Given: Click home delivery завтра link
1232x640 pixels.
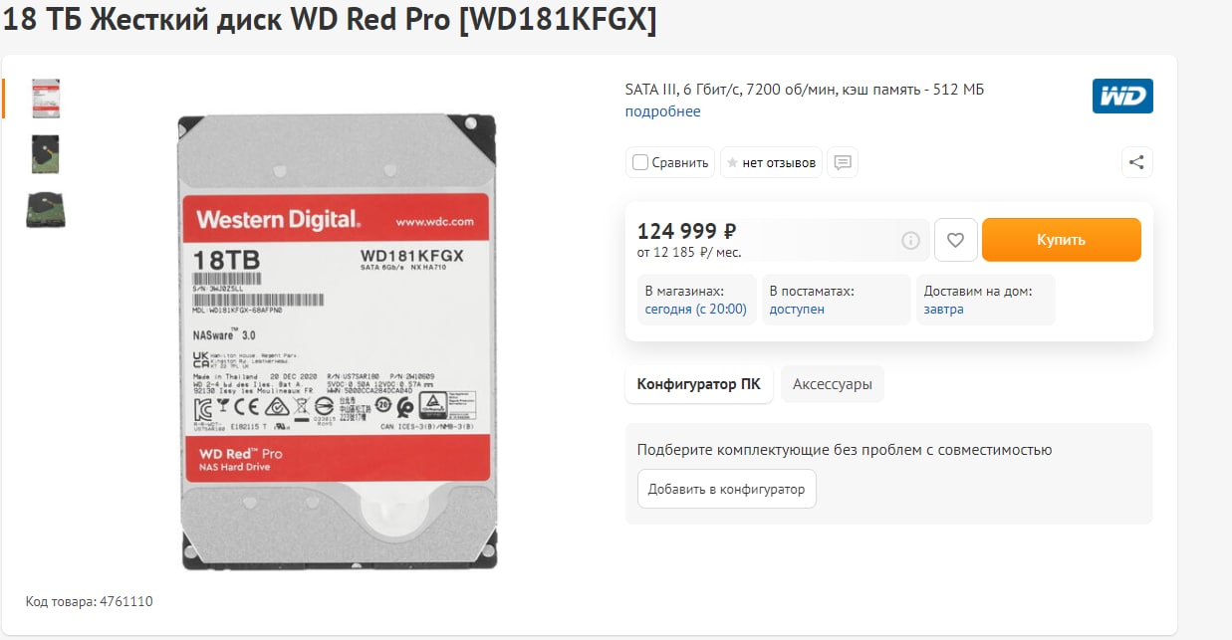Looking at the screenshot, I should [943, 310].
